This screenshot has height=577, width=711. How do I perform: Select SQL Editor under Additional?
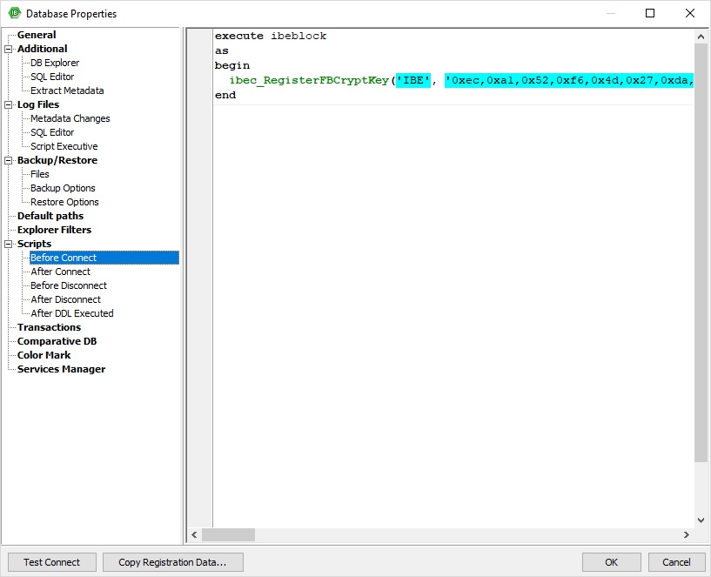point(52,77)
